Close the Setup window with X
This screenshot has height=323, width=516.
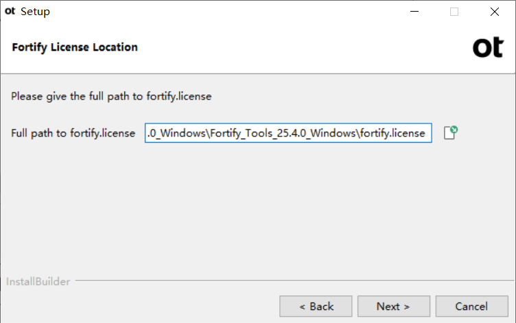(494, 12)
